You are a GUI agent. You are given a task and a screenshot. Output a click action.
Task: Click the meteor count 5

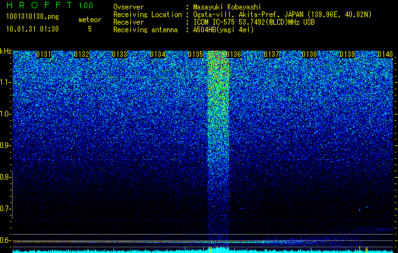tap(90, 29)
